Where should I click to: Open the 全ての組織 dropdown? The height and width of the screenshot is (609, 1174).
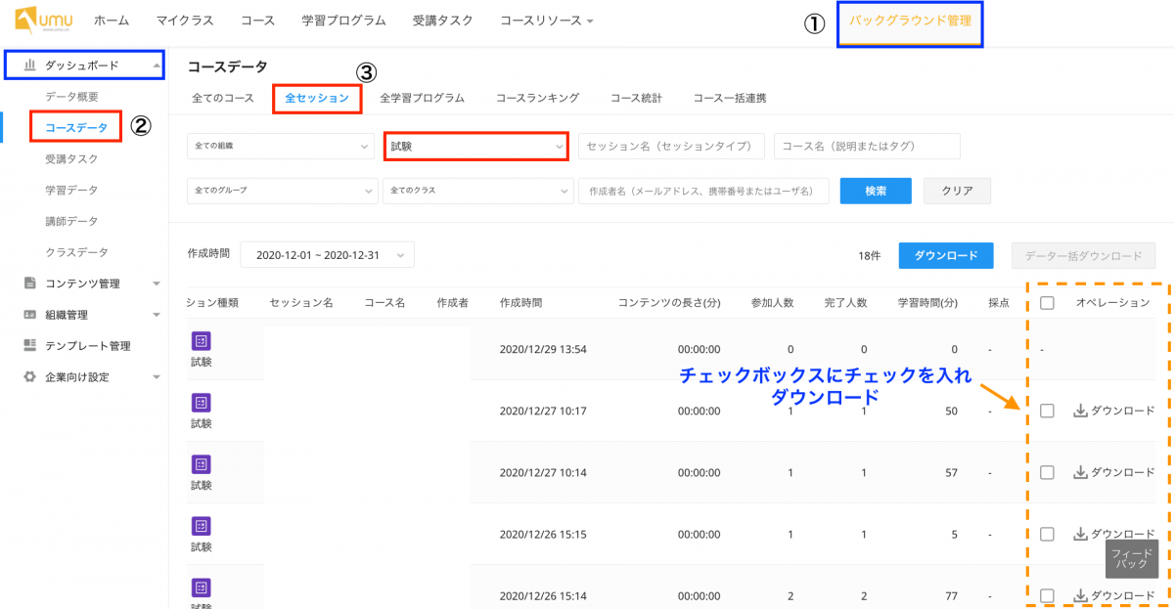pos(281,145)
